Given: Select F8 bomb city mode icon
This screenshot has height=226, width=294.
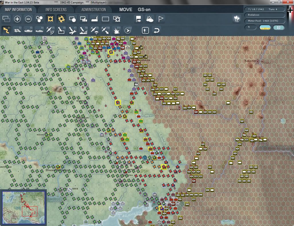Looking at the screenshot, I should pyautogui.click(x=84, y=30).
